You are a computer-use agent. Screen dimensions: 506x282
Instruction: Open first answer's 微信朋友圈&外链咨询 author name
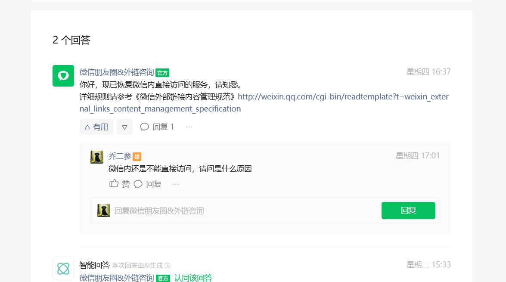tap(117, 72)
